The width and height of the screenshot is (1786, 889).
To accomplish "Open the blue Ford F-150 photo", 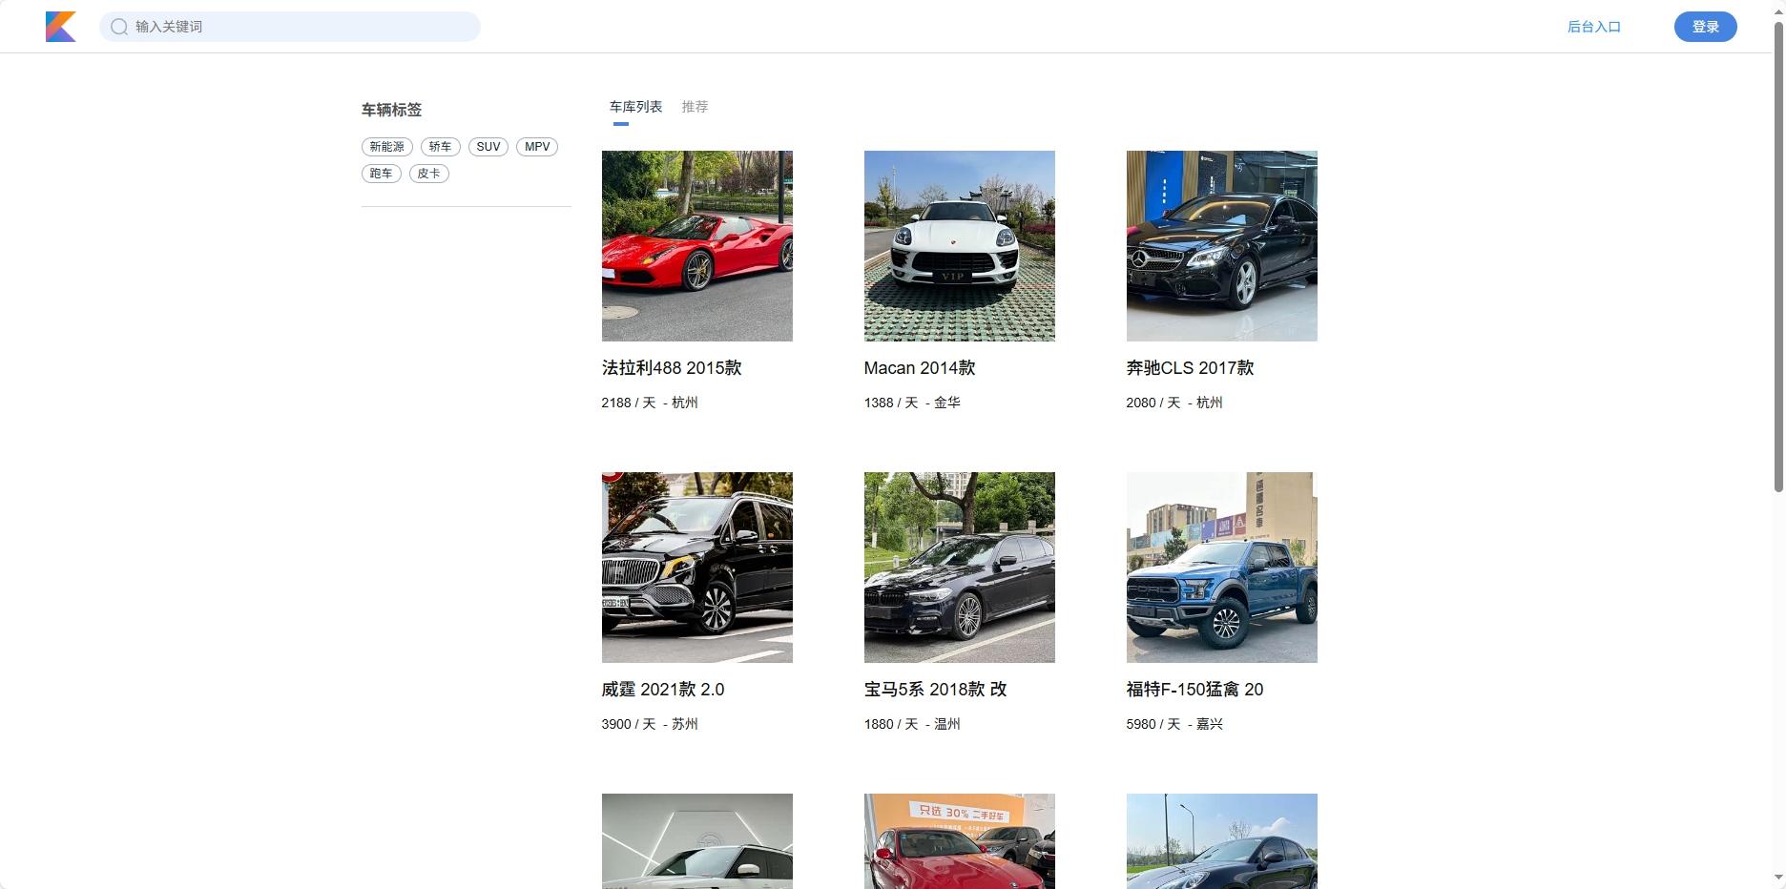I will 1222,568.
